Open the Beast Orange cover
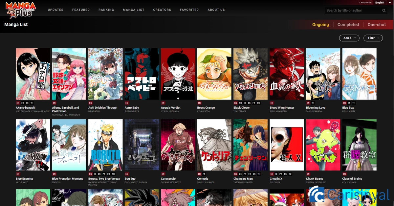Image resolution: width=394 pixels, height=206 pixels. (214, 74)
